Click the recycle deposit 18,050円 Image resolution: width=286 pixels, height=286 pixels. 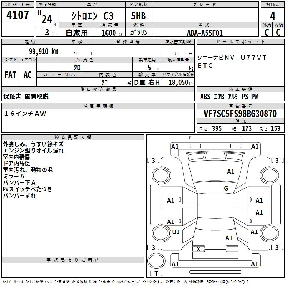point(181,83)
